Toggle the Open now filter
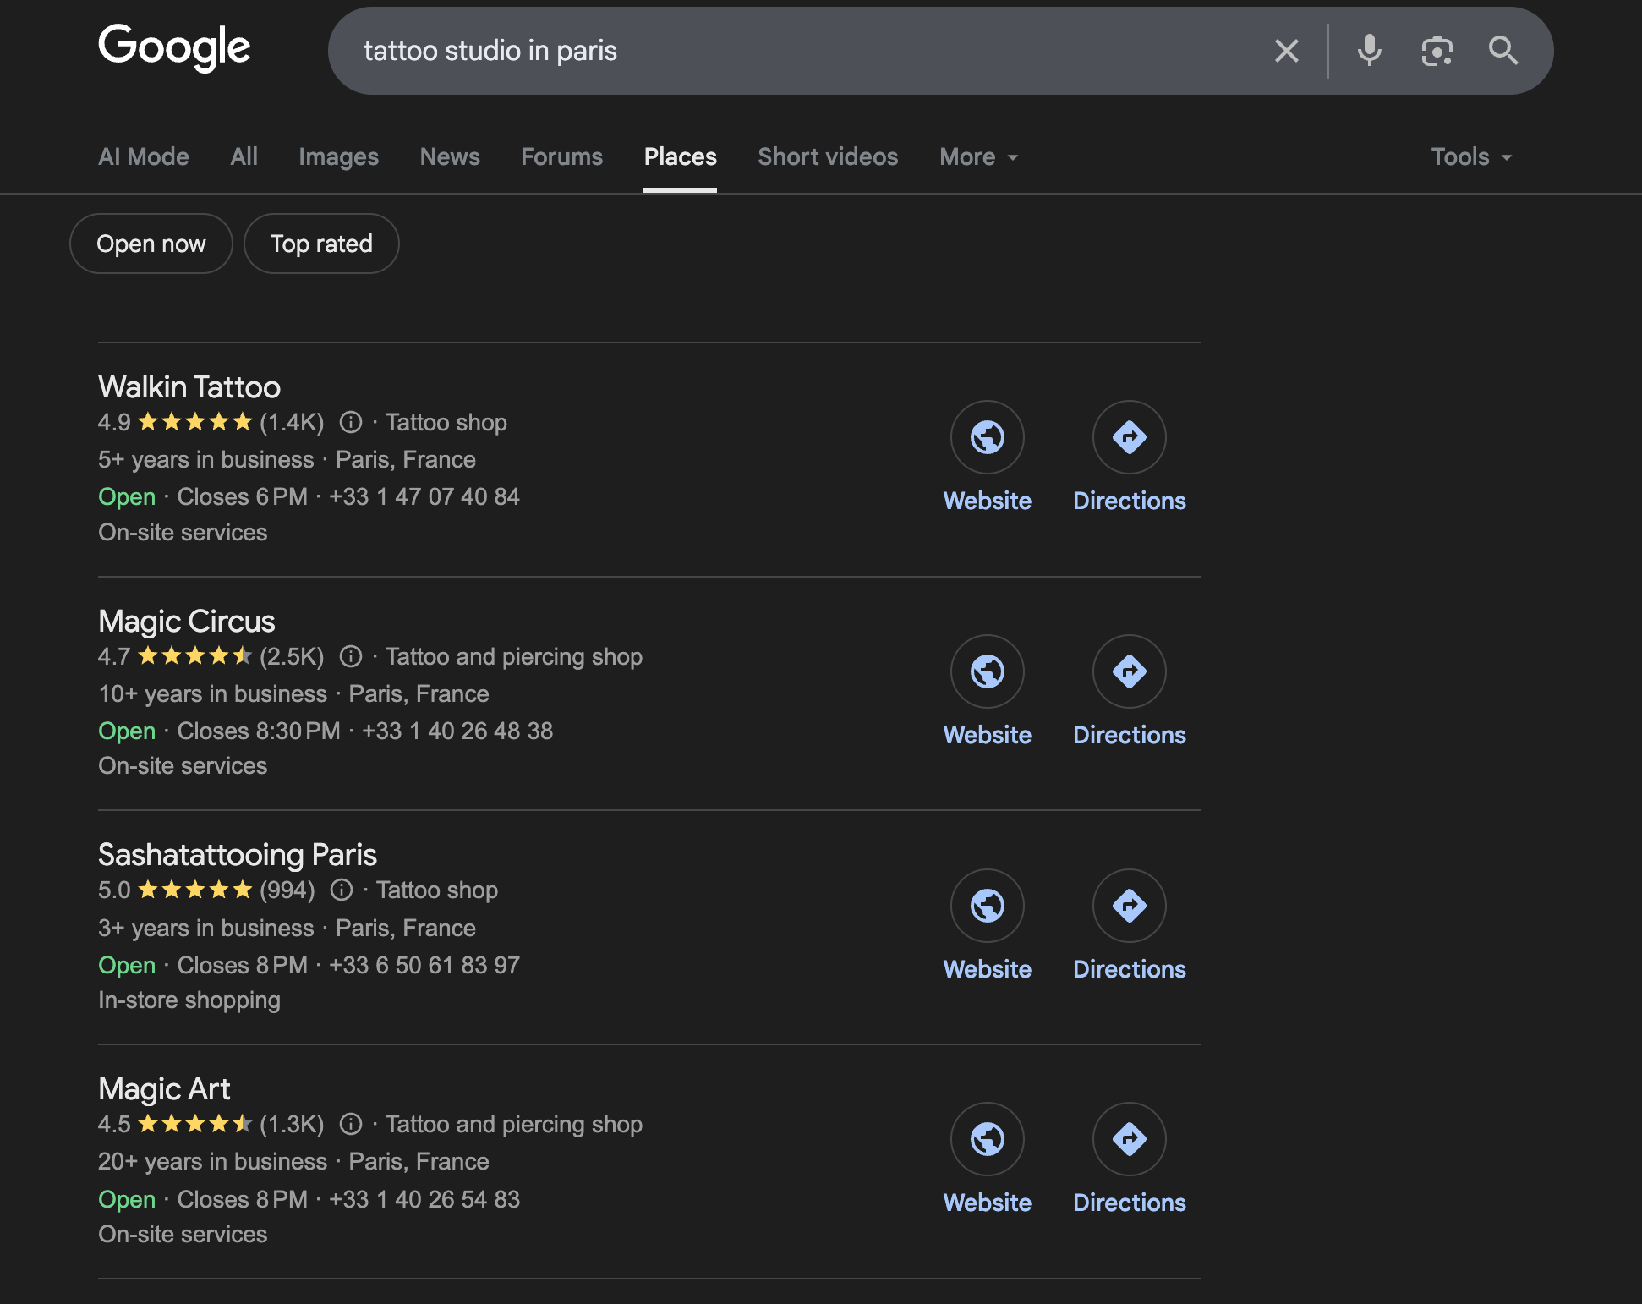 pos(151,244)
